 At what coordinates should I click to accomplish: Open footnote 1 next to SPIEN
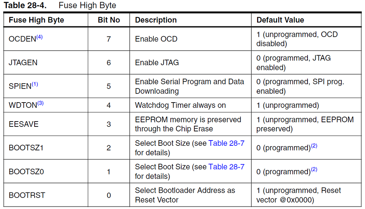tap(35, 84)
